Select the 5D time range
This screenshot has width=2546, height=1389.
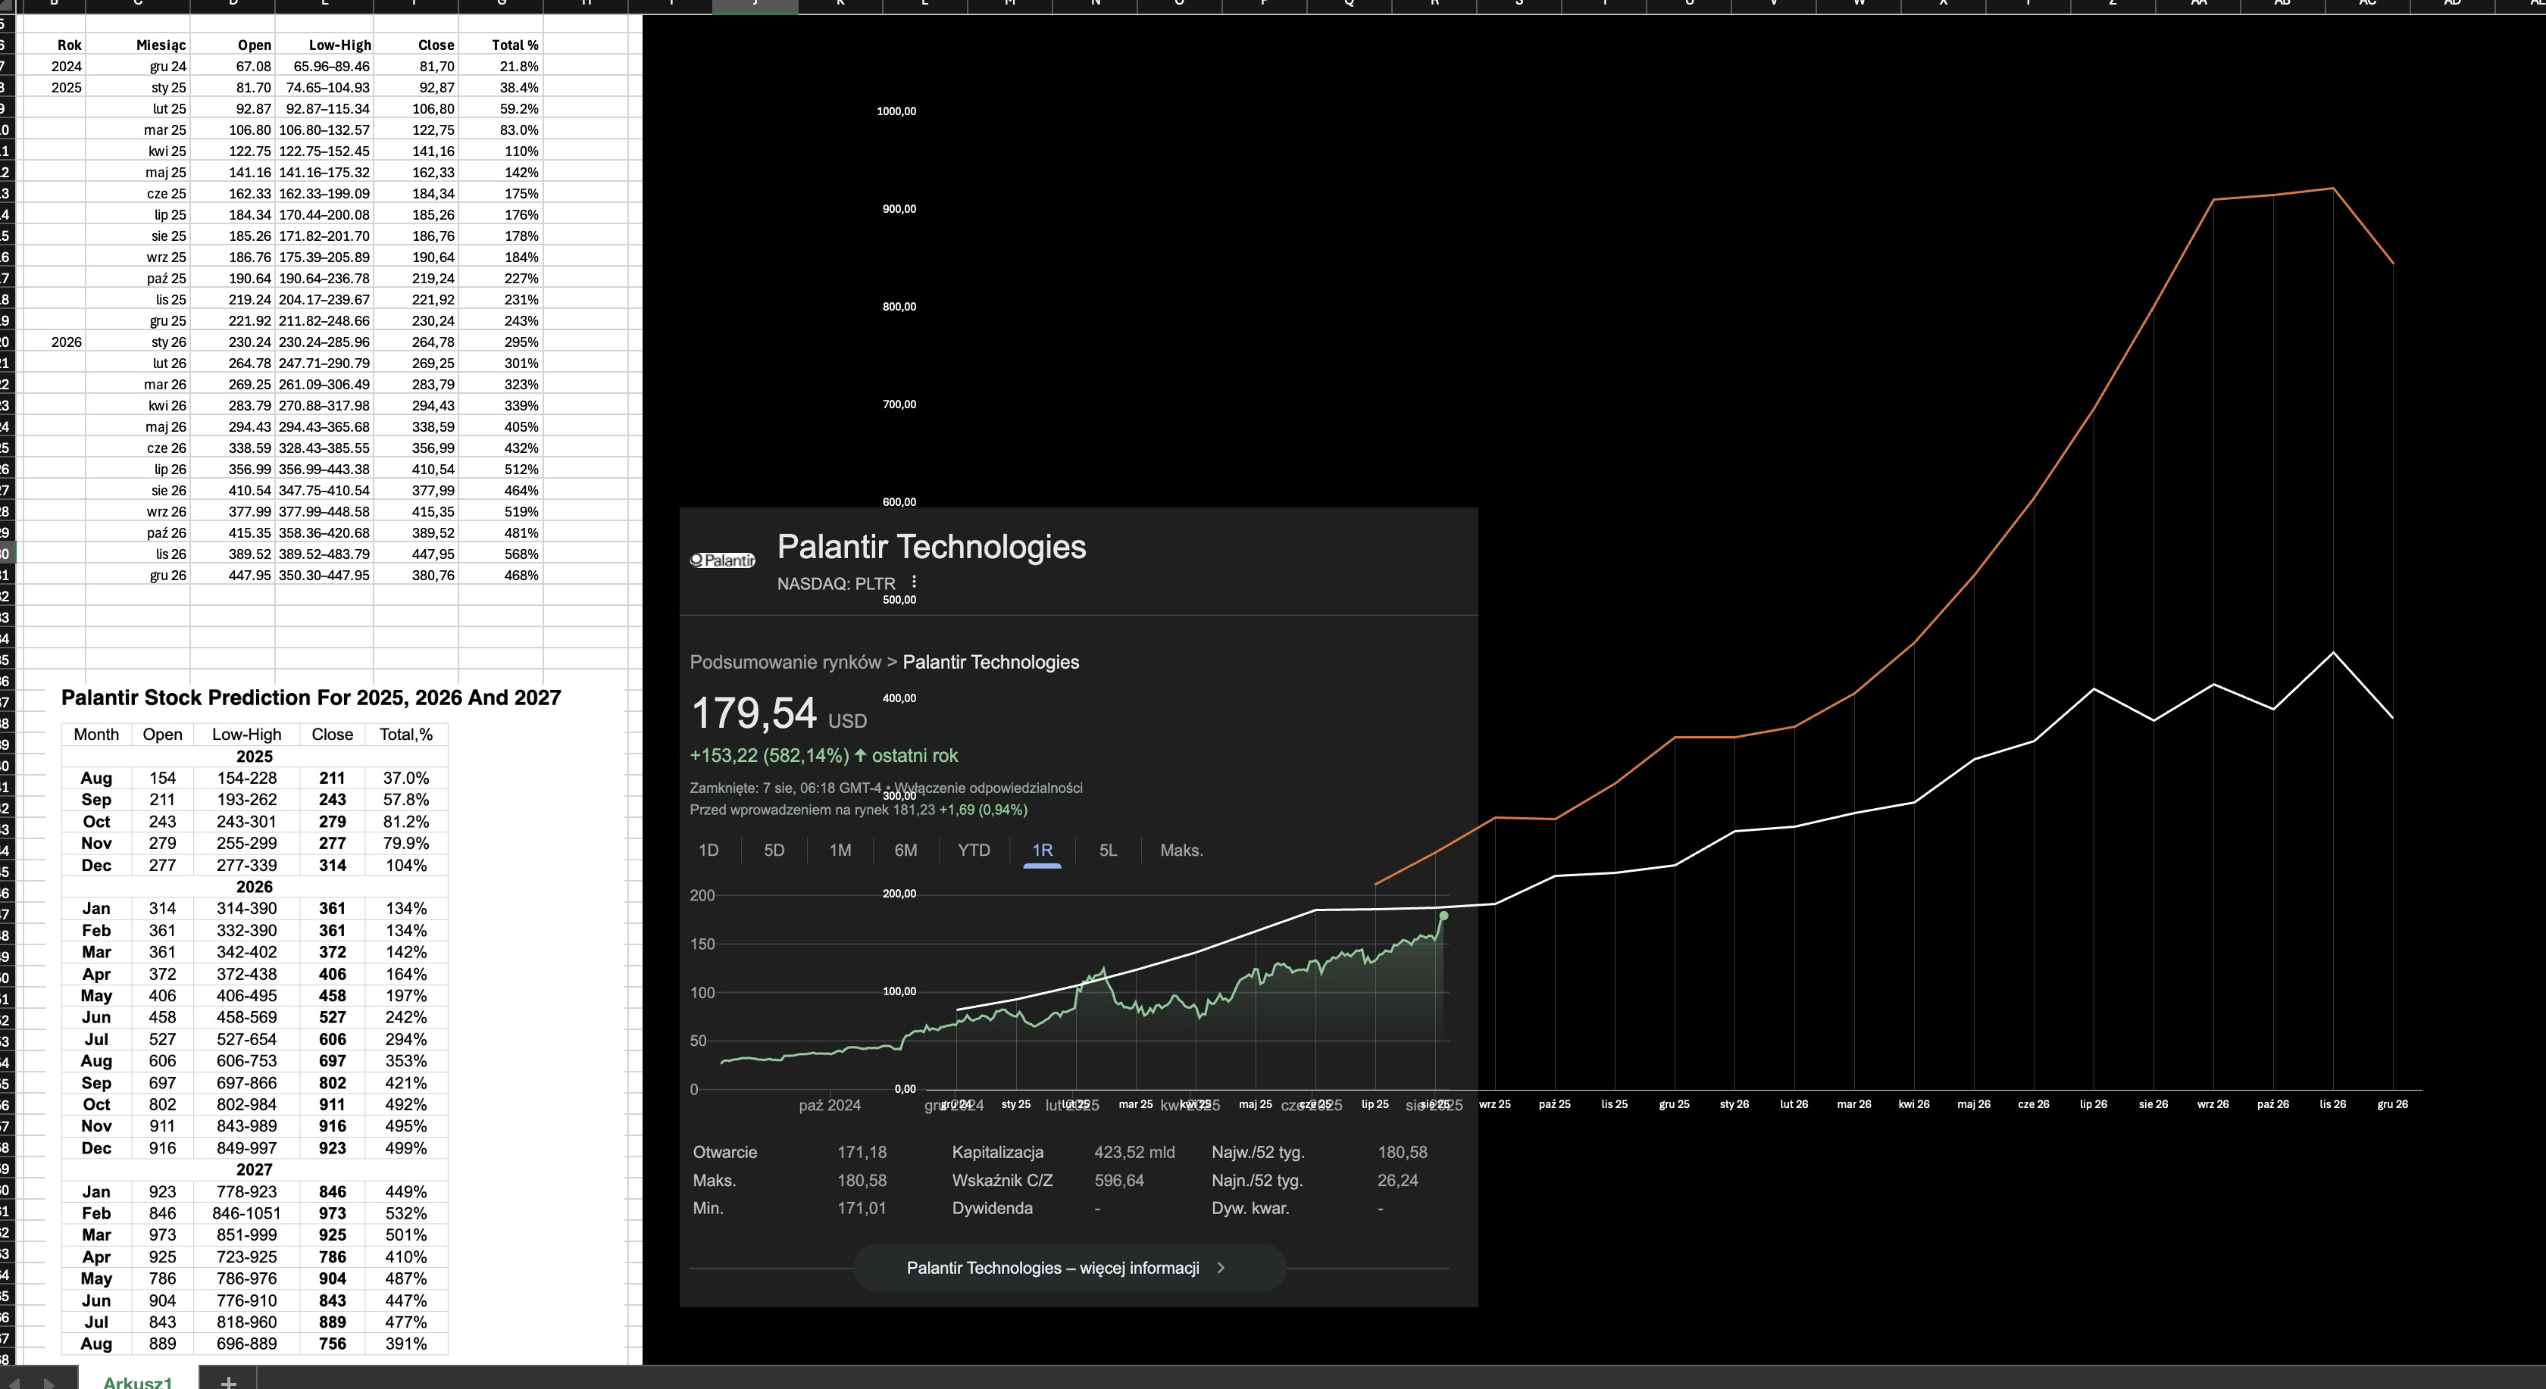774,851
